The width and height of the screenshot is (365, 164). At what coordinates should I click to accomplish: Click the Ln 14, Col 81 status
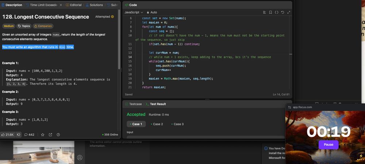(x=281, y=95)
